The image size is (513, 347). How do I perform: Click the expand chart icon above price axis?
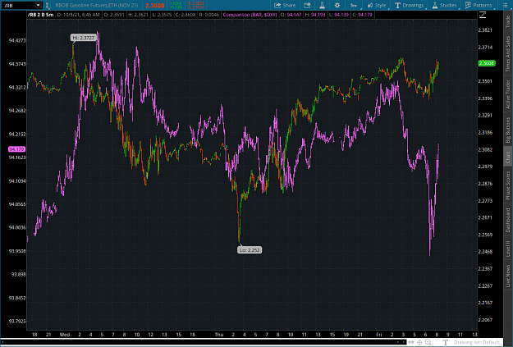(x=483, y=15)
